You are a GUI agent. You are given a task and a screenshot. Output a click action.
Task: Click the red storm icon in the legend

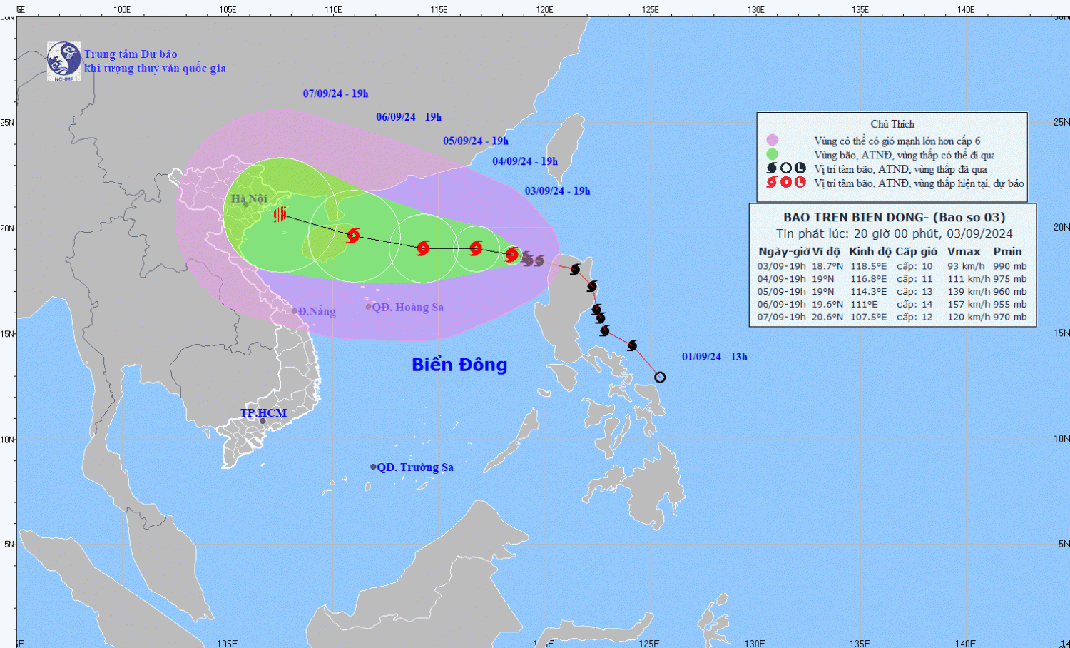coord(771,183)
